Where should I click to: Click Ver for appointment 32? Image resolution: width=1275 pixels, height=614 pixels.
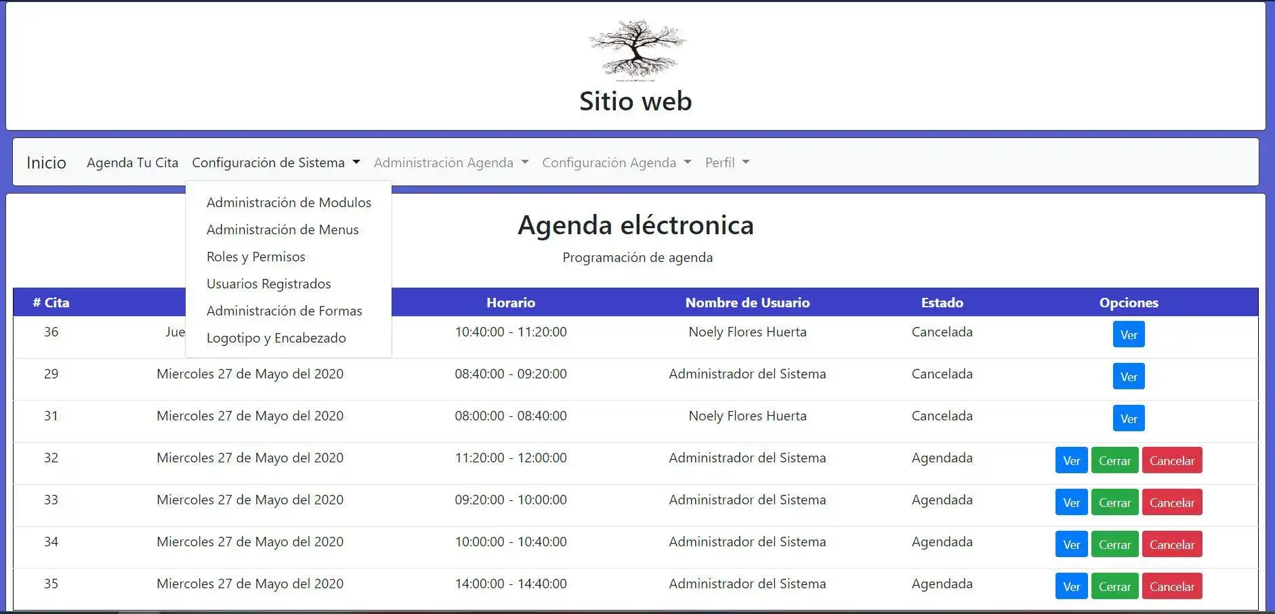click(x=1071, y=460)
